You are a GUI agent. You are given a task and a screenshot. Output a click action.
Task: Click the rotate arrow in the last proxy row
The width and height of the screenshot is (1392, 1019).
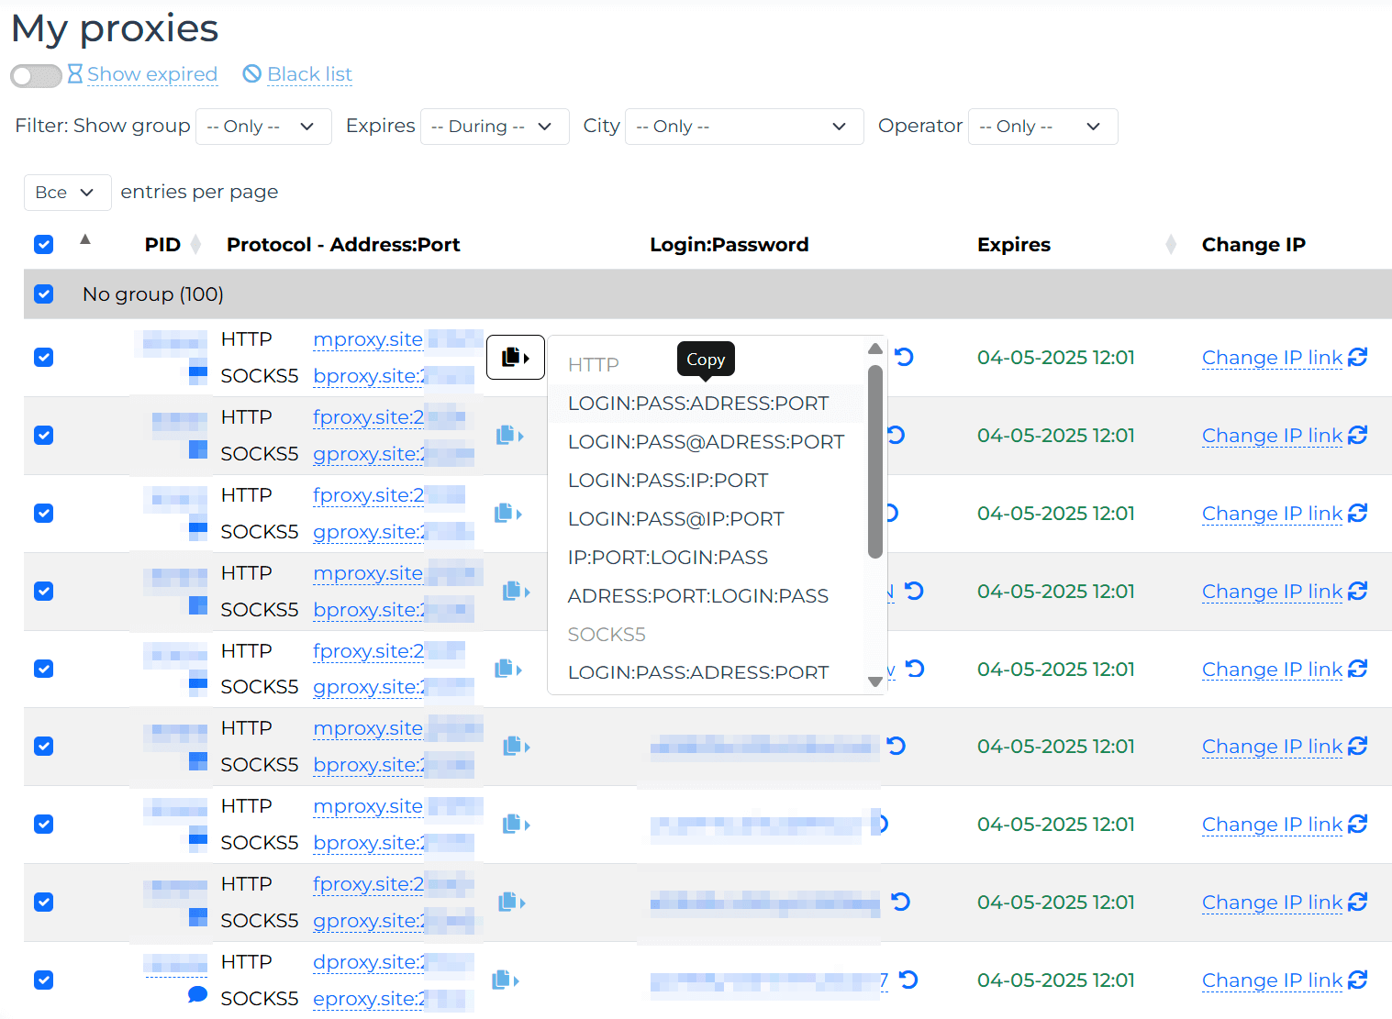tap(908, 980)
